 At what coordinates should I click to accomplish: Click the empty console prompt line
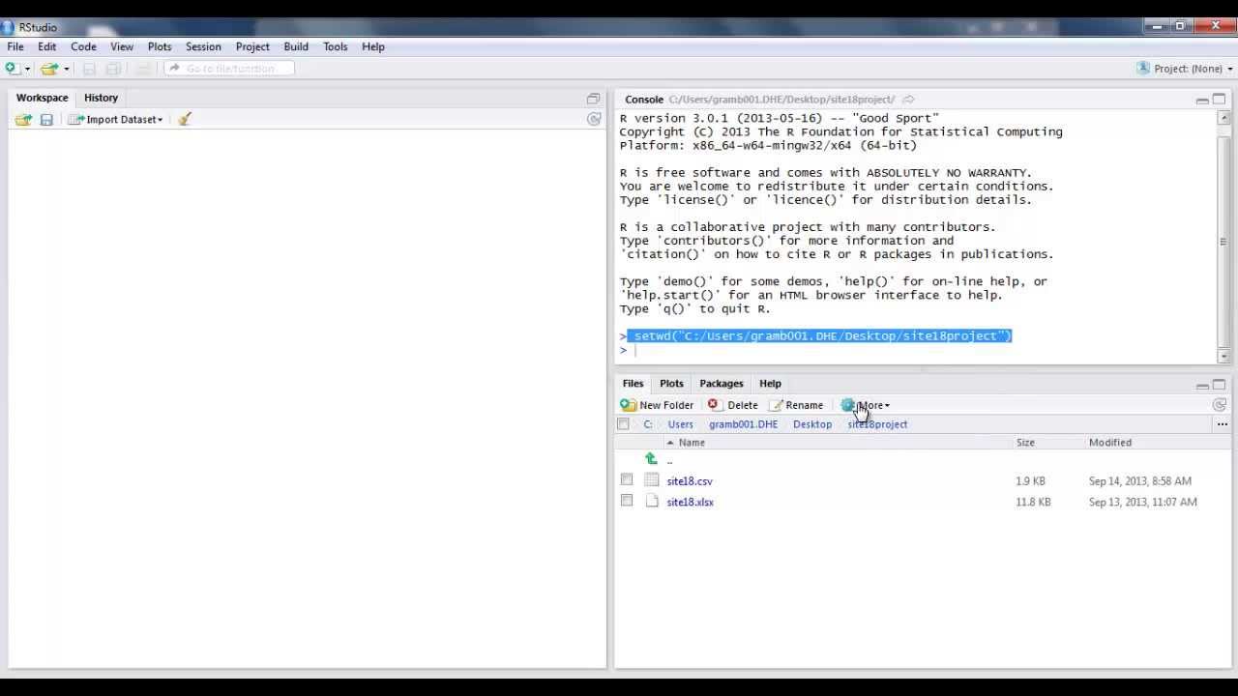click(x=917, y=350)
